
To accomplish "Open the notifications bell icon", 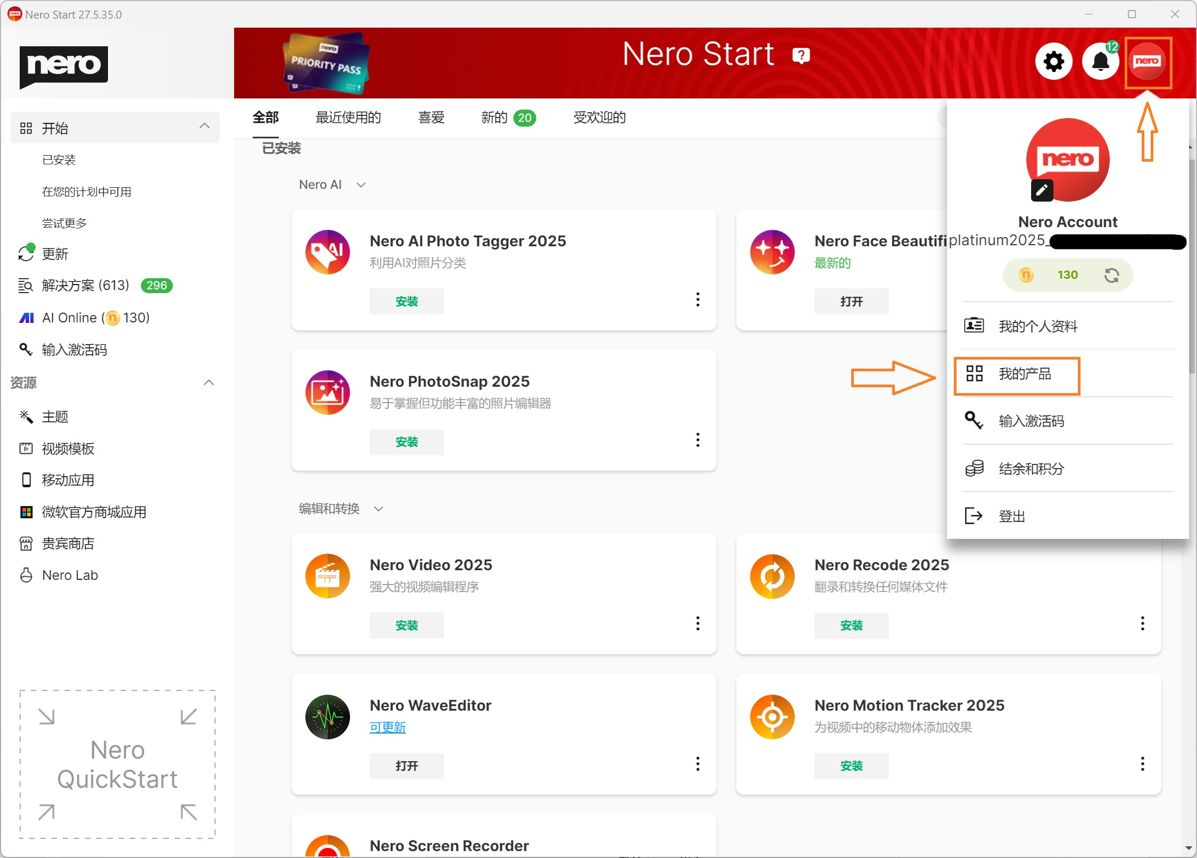I will pyautogui.click(x=1100, y=62).
